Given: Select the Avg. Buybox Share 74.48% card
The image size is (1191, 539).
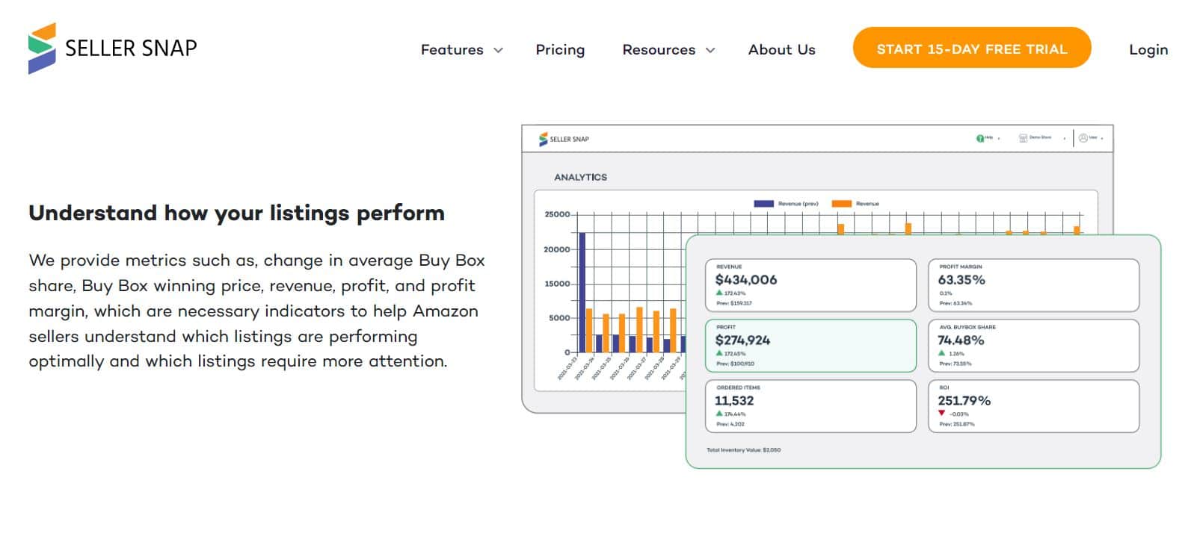Looking at the screenshot, I should coord(1033,346).
